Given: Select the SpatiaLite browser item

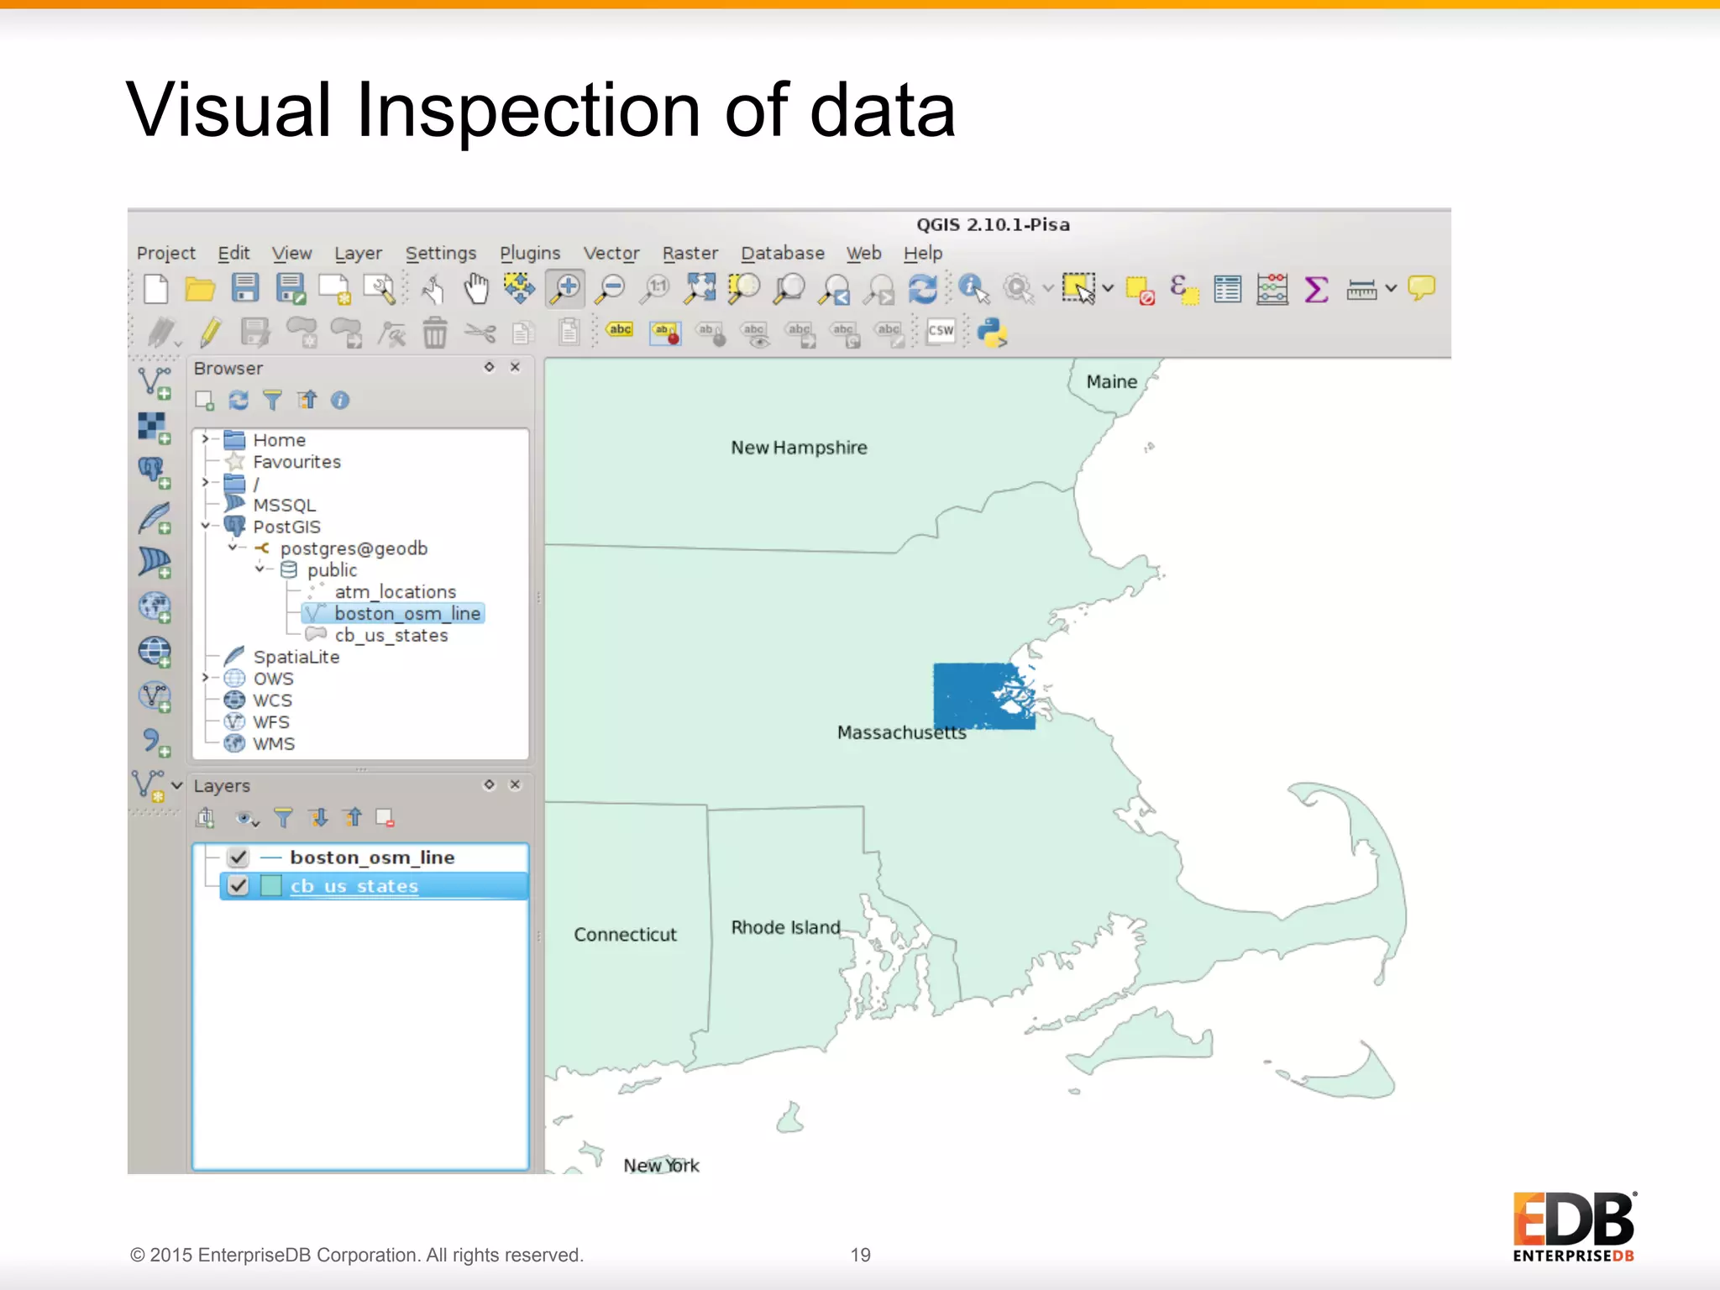Looking at the screenshot, I should [x=296, y=657].
